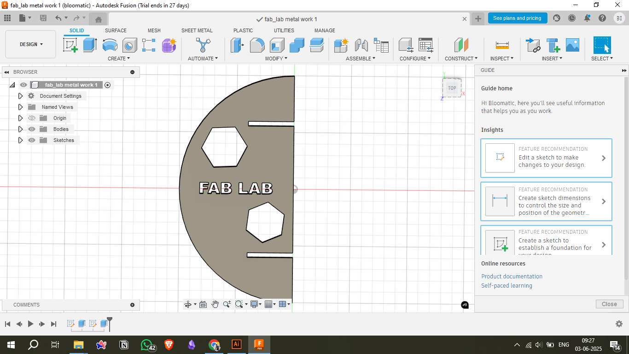The image size is (629, 354).
Task: Open the Create sketch dimensions recommendation card
Action: pos(546,201)
